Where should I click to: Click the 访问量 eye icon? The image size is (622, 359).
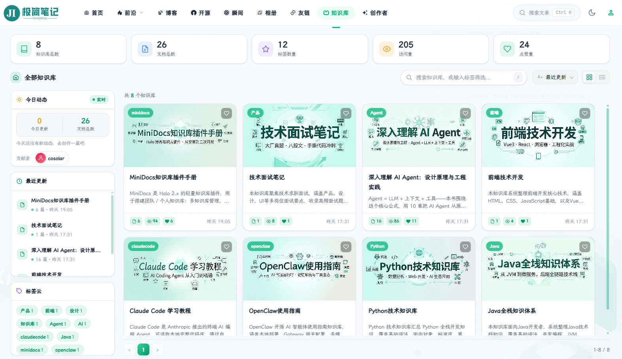(x=387, y=49)
